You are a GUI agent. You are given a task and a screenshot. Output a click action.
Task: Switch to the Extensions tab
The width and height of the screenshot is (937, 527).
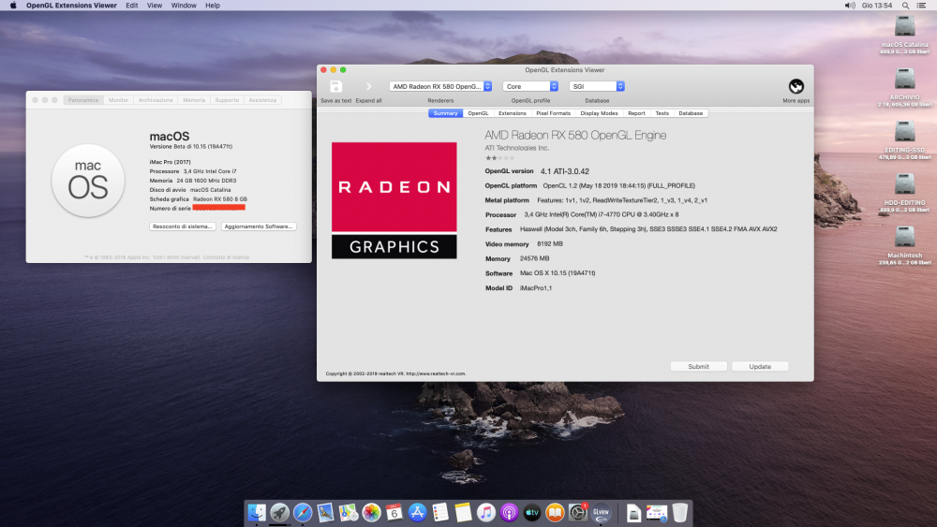pyautogui.click(x=513, y=113)
